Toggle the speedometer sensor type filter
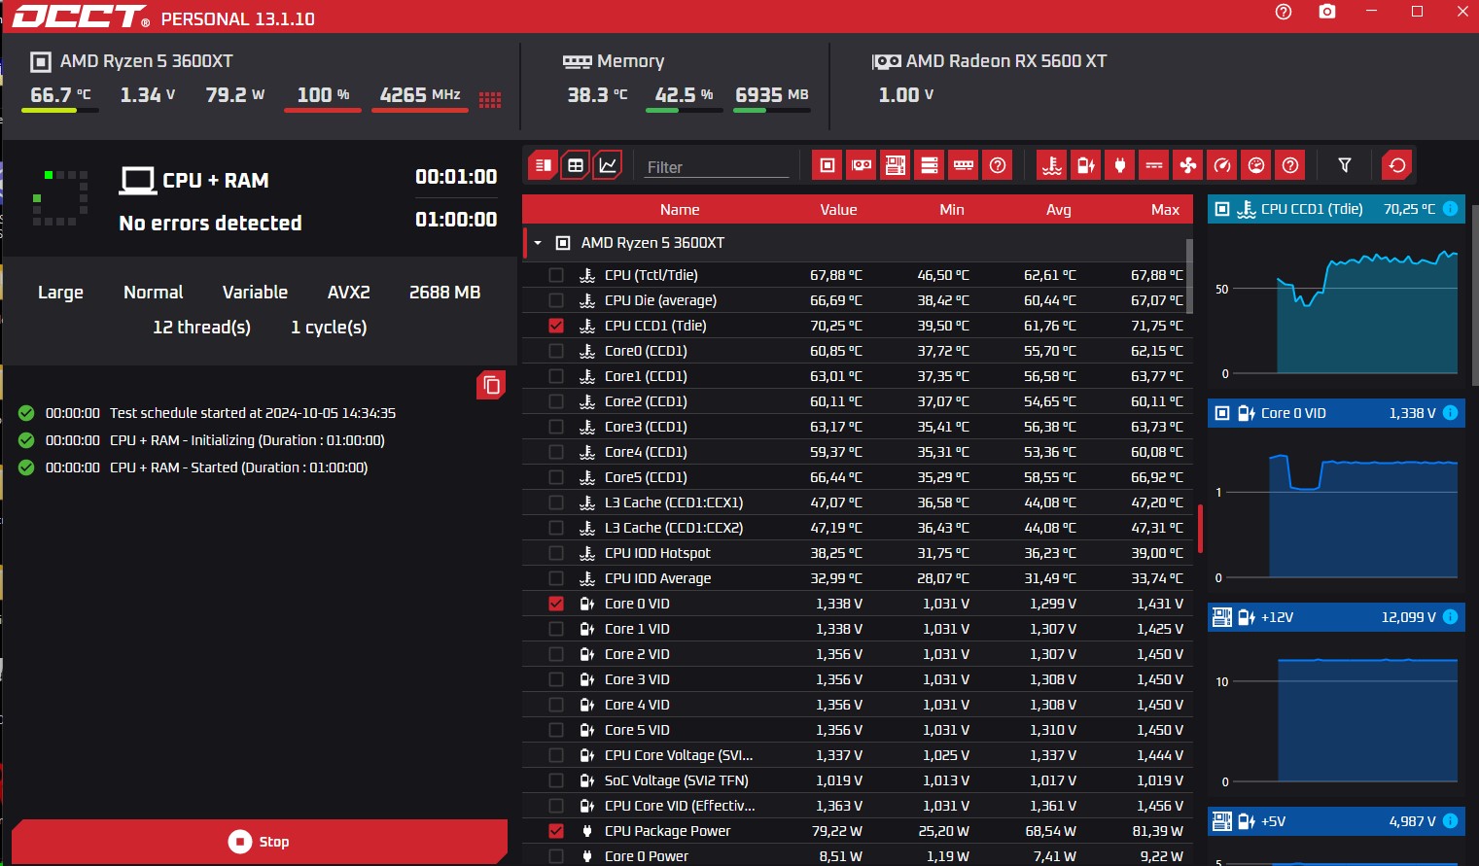Screen dimensions: 1479x866 tap(1222, 165)
